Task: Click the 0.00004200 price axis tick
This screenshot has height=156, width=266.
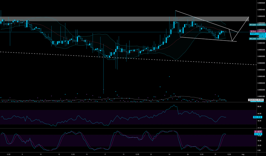Action: (x=261, y=16)
